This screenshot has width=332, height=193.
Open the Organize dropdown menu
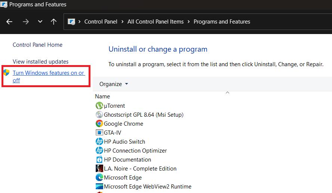click(114, 84)
